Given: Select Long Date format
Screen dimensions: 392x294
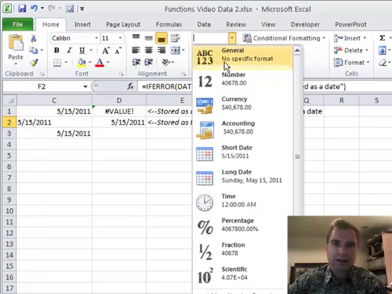Looking at the screenshot, I should 243,178.
